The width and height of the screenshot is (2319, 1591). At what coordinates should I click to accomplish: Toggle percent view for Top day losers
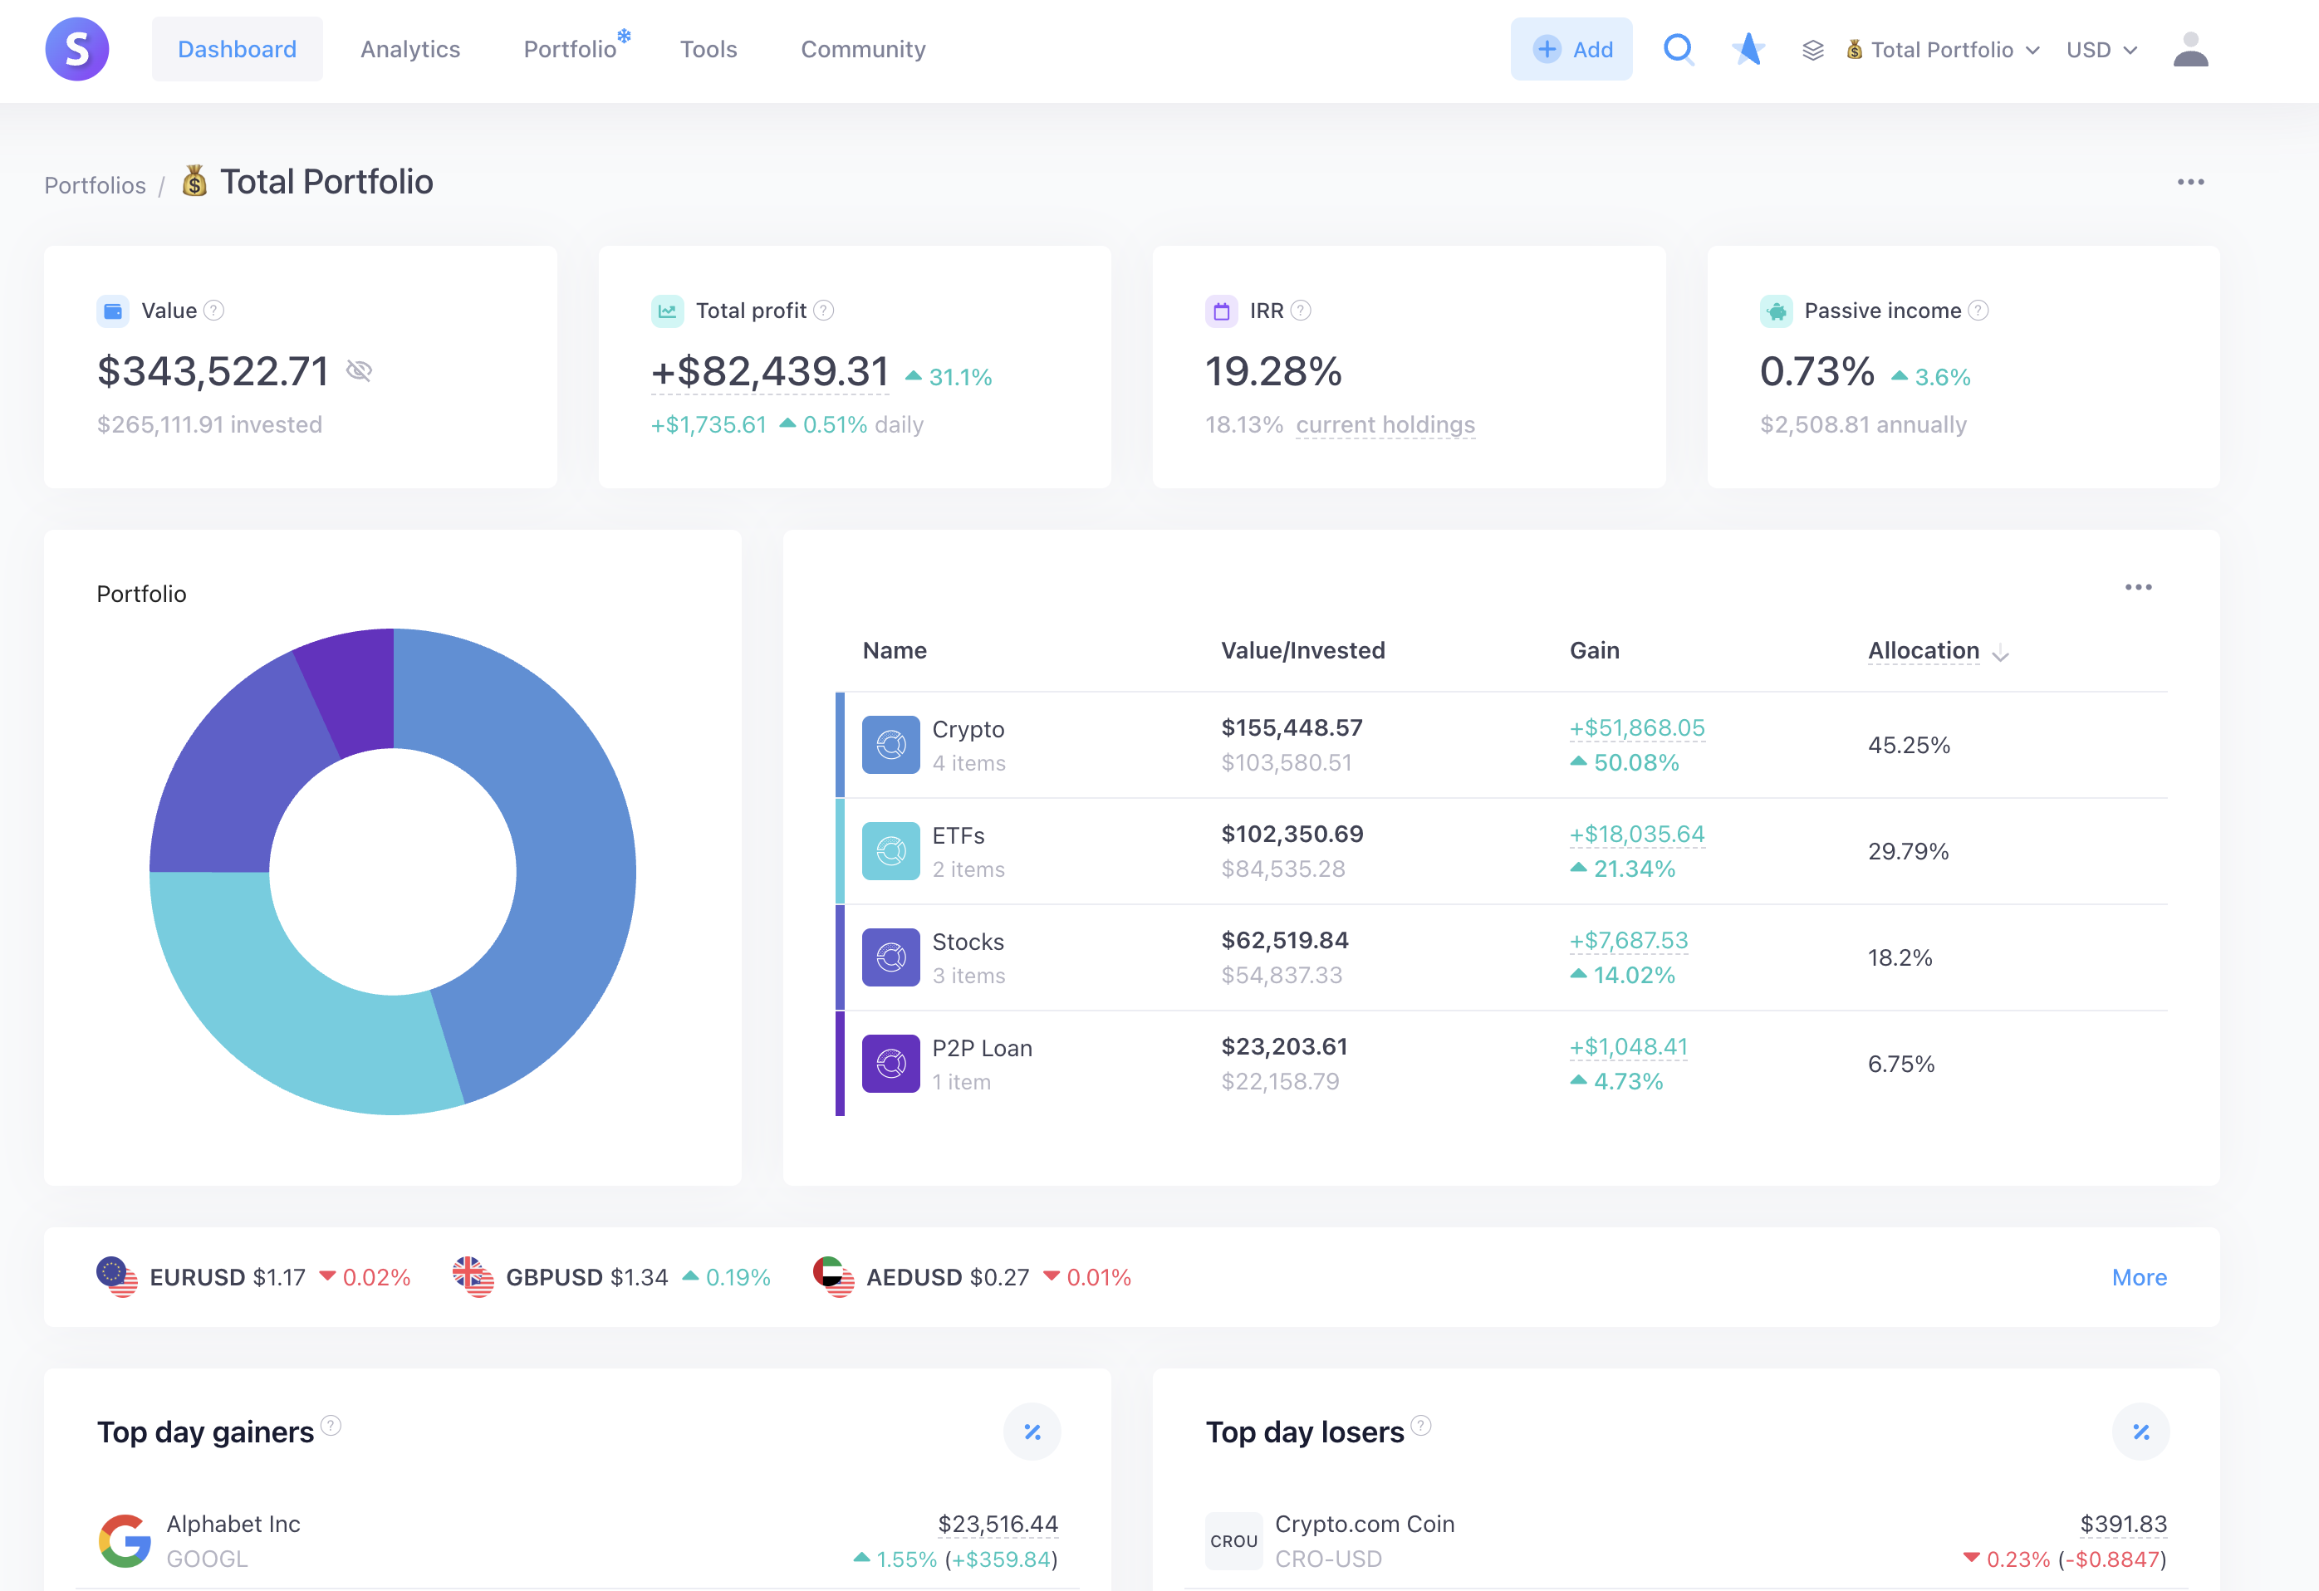[2140, 1432]
